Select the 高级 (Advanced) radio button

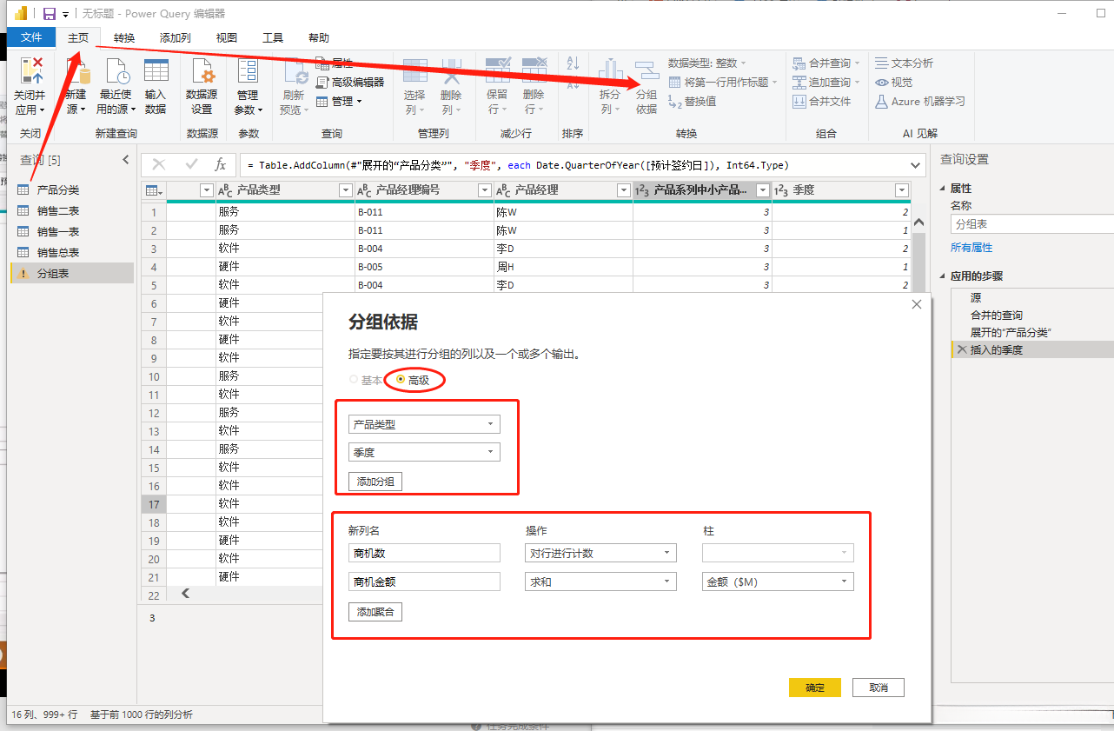(x=401, y=380)
